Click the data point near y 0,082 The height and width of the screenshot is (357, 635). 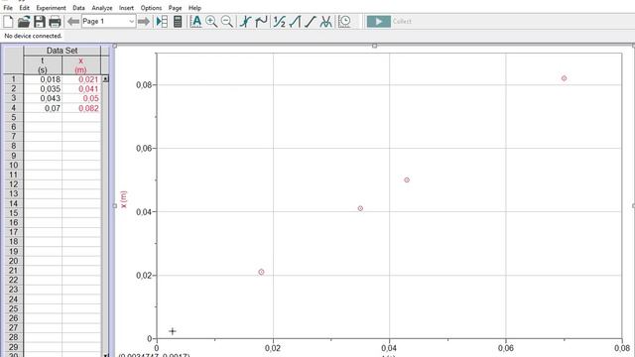point(564,78)
